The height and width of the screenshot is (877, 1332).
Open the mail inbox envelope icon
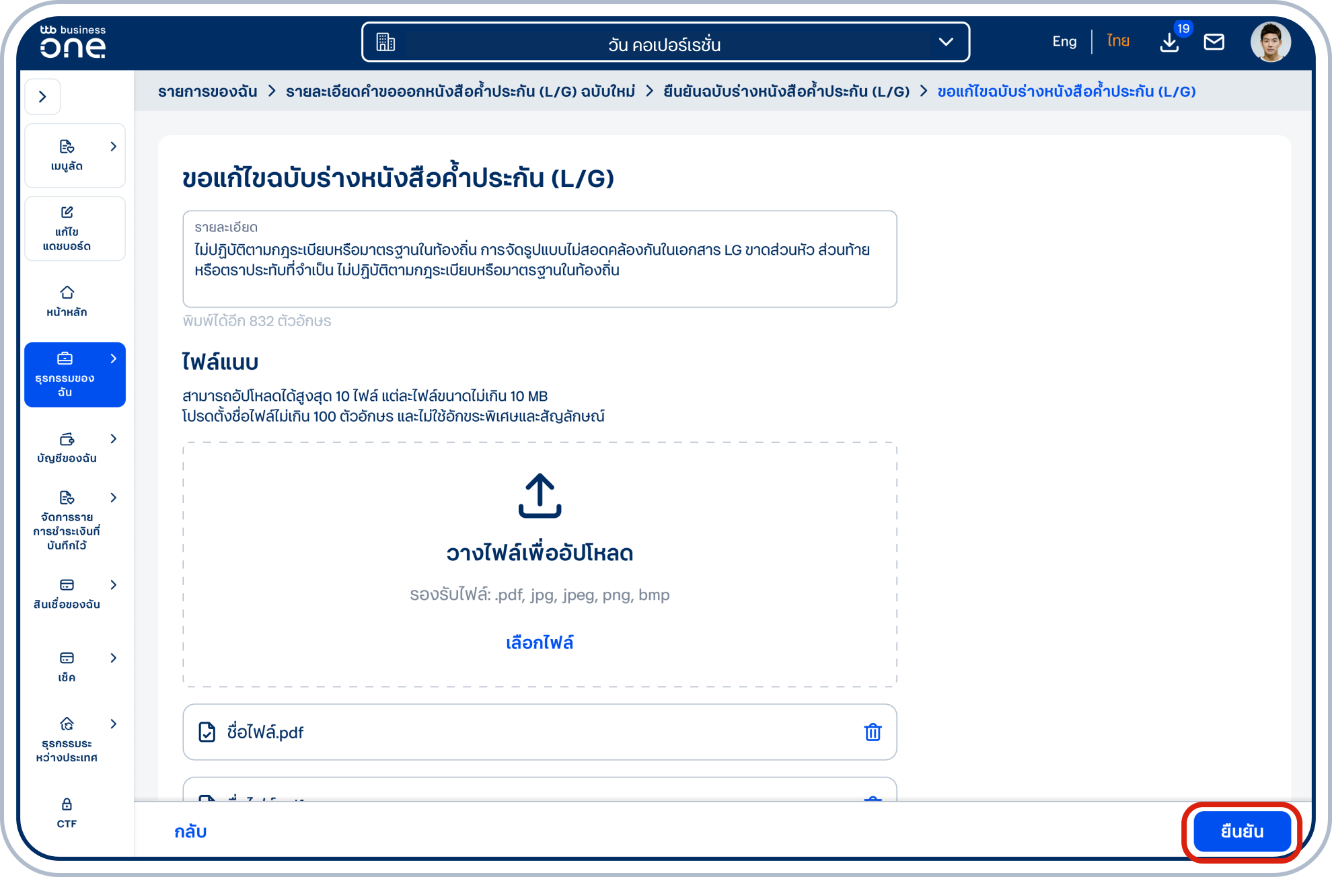[x=1214, y=42]
